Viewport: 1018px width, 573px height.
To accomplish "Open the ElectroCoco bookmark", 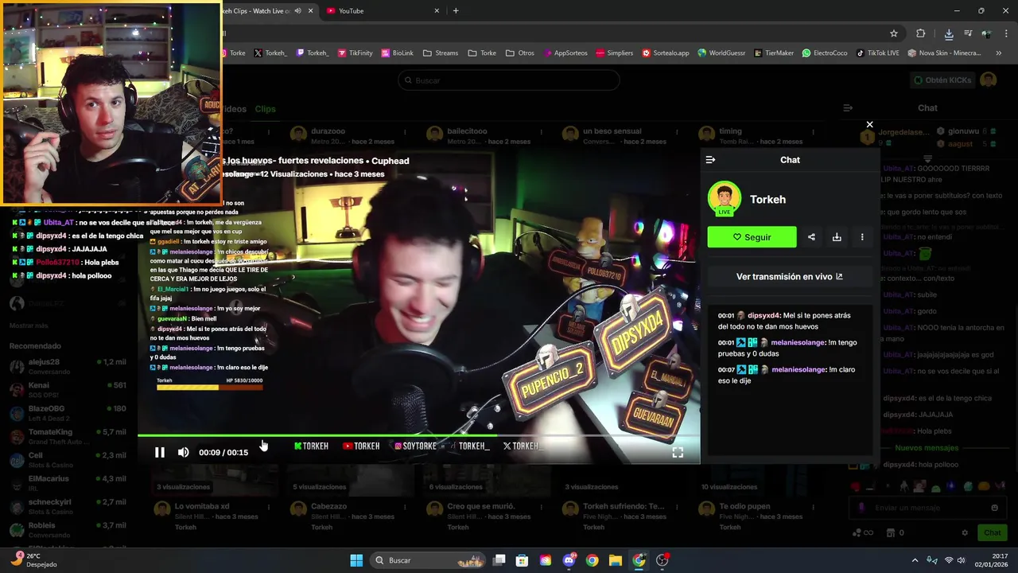I will [x=825, y=53].
